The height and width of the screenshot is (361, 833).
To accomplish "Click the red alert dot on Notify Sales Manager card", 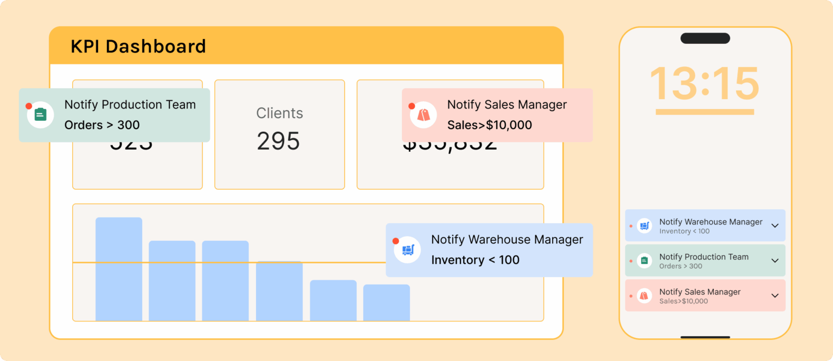I will coord(411,106).
